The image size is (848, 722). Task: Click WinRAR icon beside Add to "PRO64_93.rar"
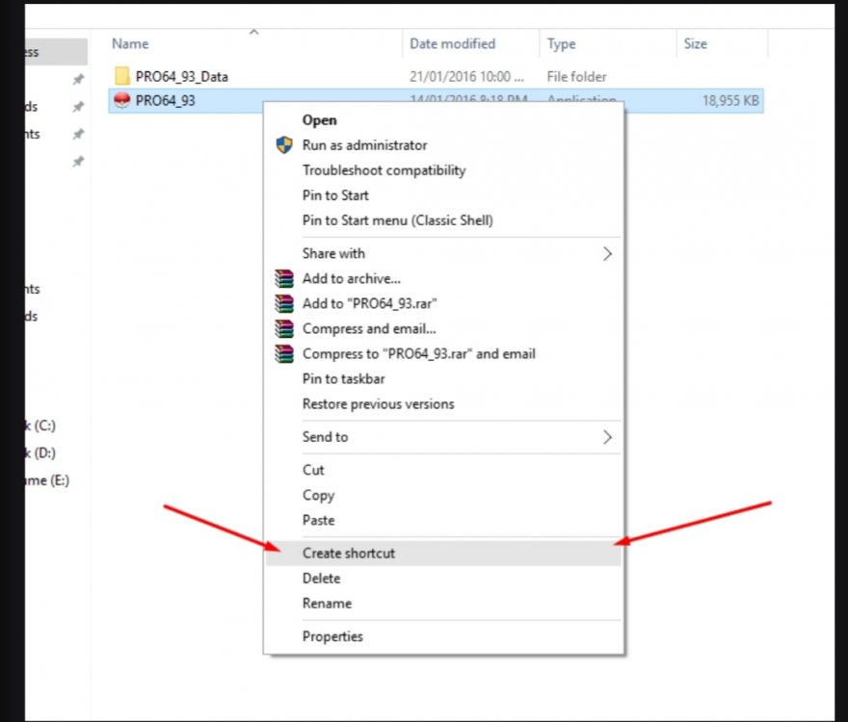(x=283, y=303)
